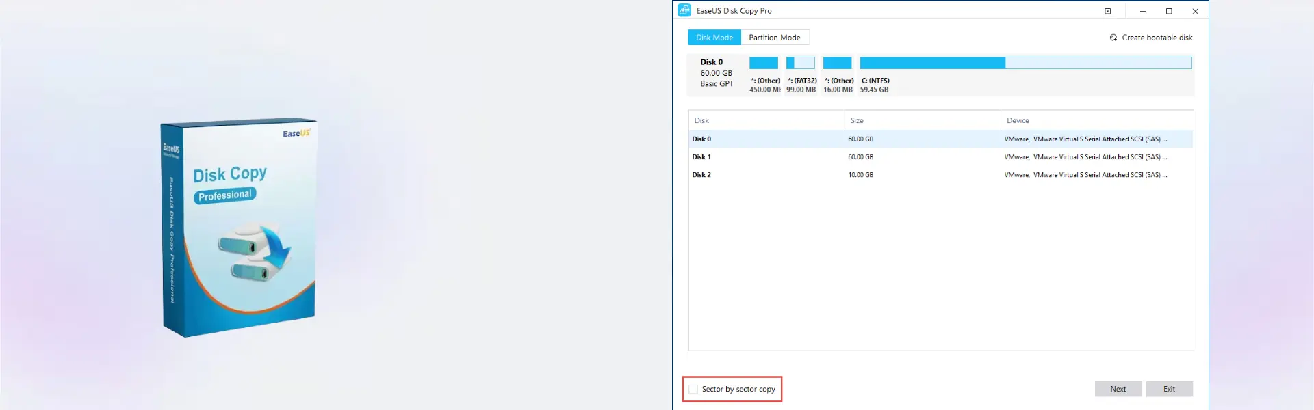Minimize the EaseUS Disk Copy Pro window
Screen dimensions: 1314x410
1142,11
